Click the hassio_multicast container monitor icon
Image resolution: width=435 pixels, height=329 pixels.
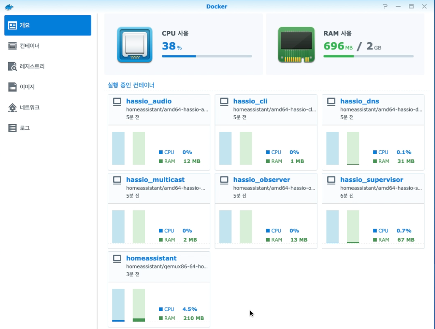click(117, 180)
